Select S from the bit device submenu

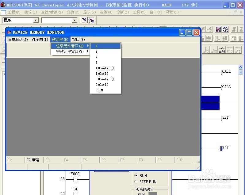105,63
